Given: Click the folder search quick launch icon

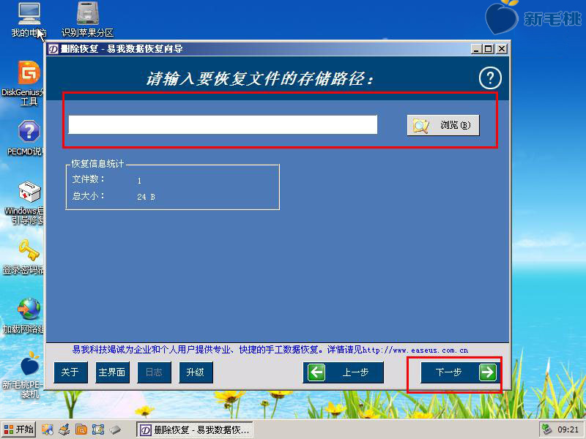Looking at the screenshot, I should pyautogui.click(x=81, y=429).
